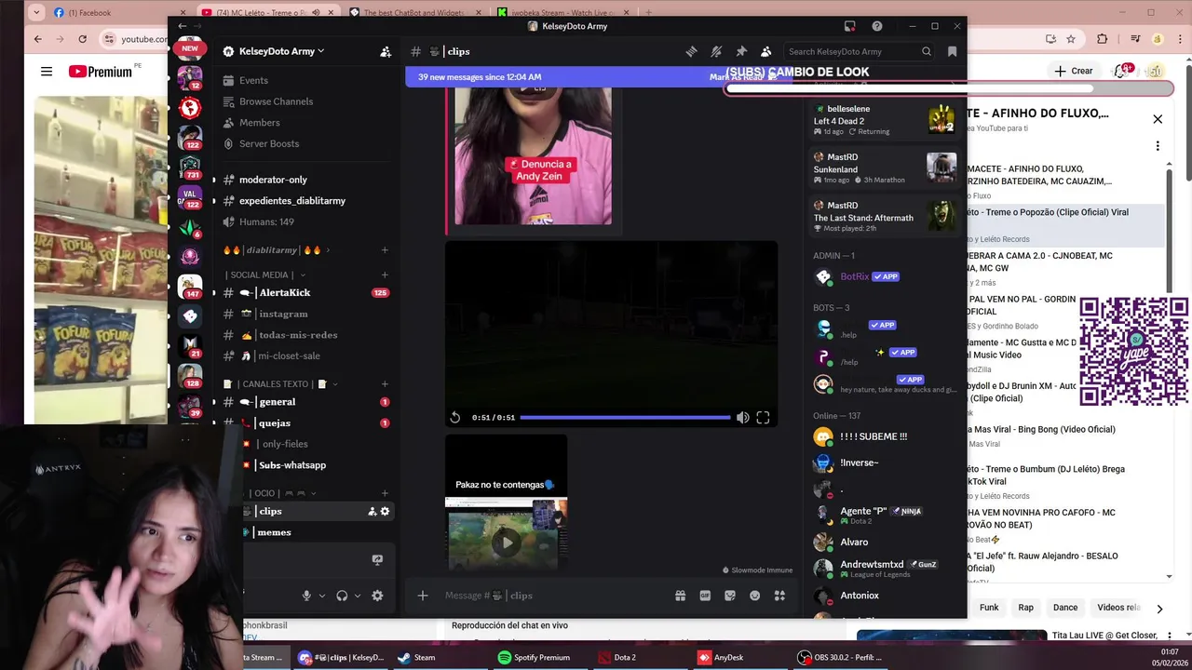Open AlertaKick channel

pyautogui.click(x=284, y=292)
